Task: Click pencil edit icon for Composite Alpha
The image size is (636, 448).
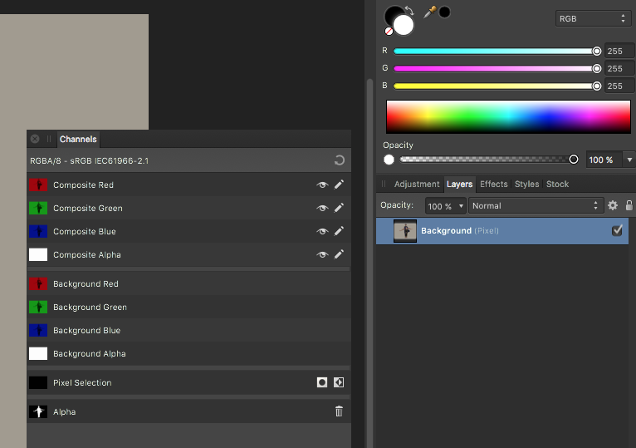Action: pos(339,254)
